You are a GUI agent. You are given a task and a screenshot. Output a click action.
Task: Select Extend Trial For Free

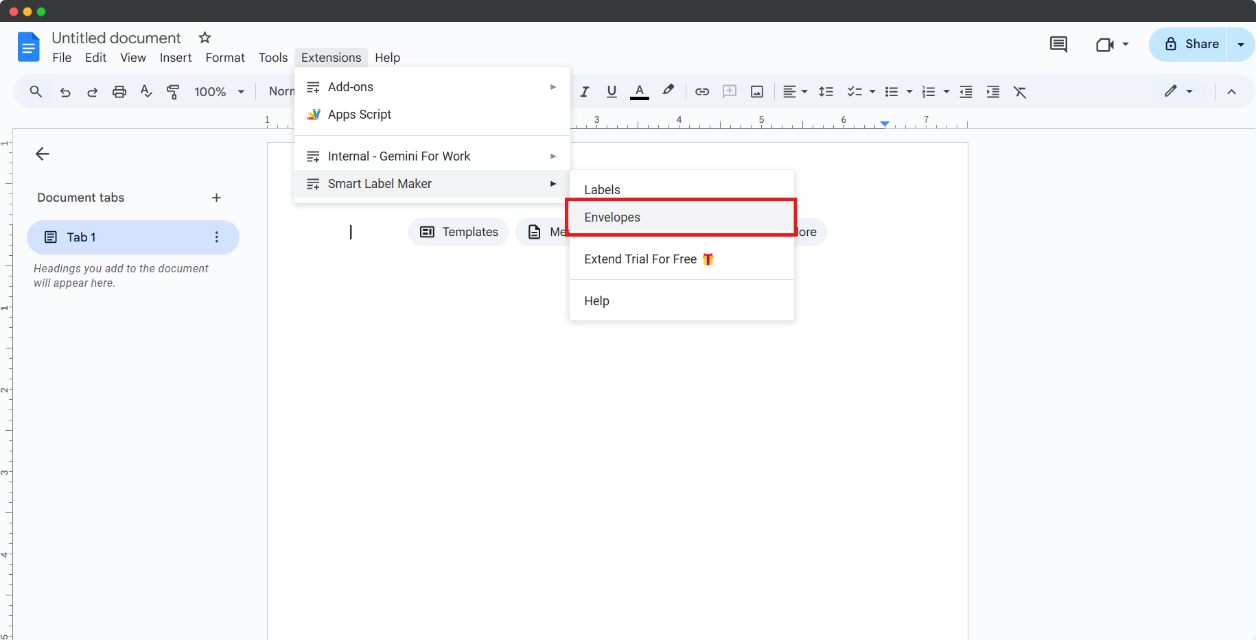pos(682,259)
